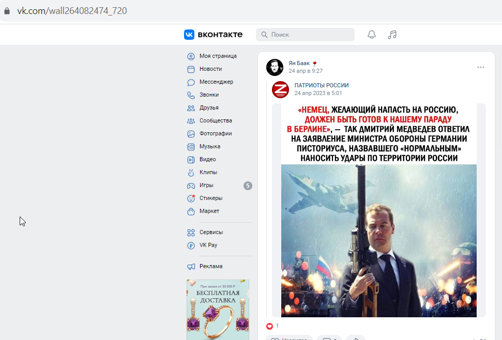The image size is (502, 340).
Task: Open the Друзья people icon
Action: [x=191, y=108]
